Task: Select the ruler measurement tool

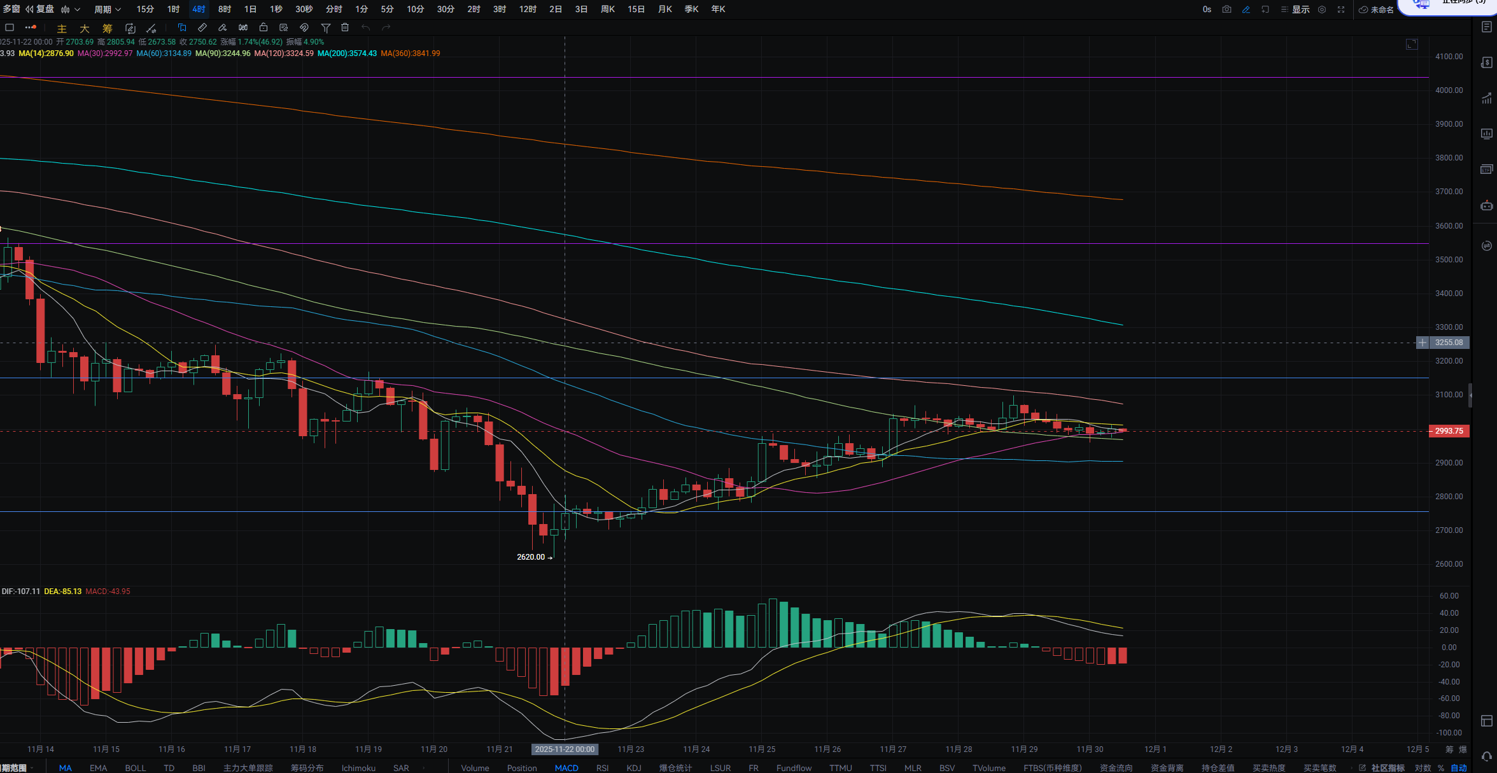Action: pyautogui.click(x=202, y=27)
